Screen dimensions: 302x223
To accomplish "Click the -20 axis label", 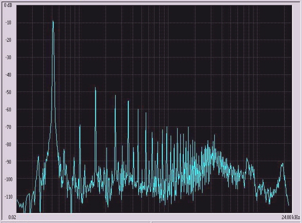I will coord(9,40).
